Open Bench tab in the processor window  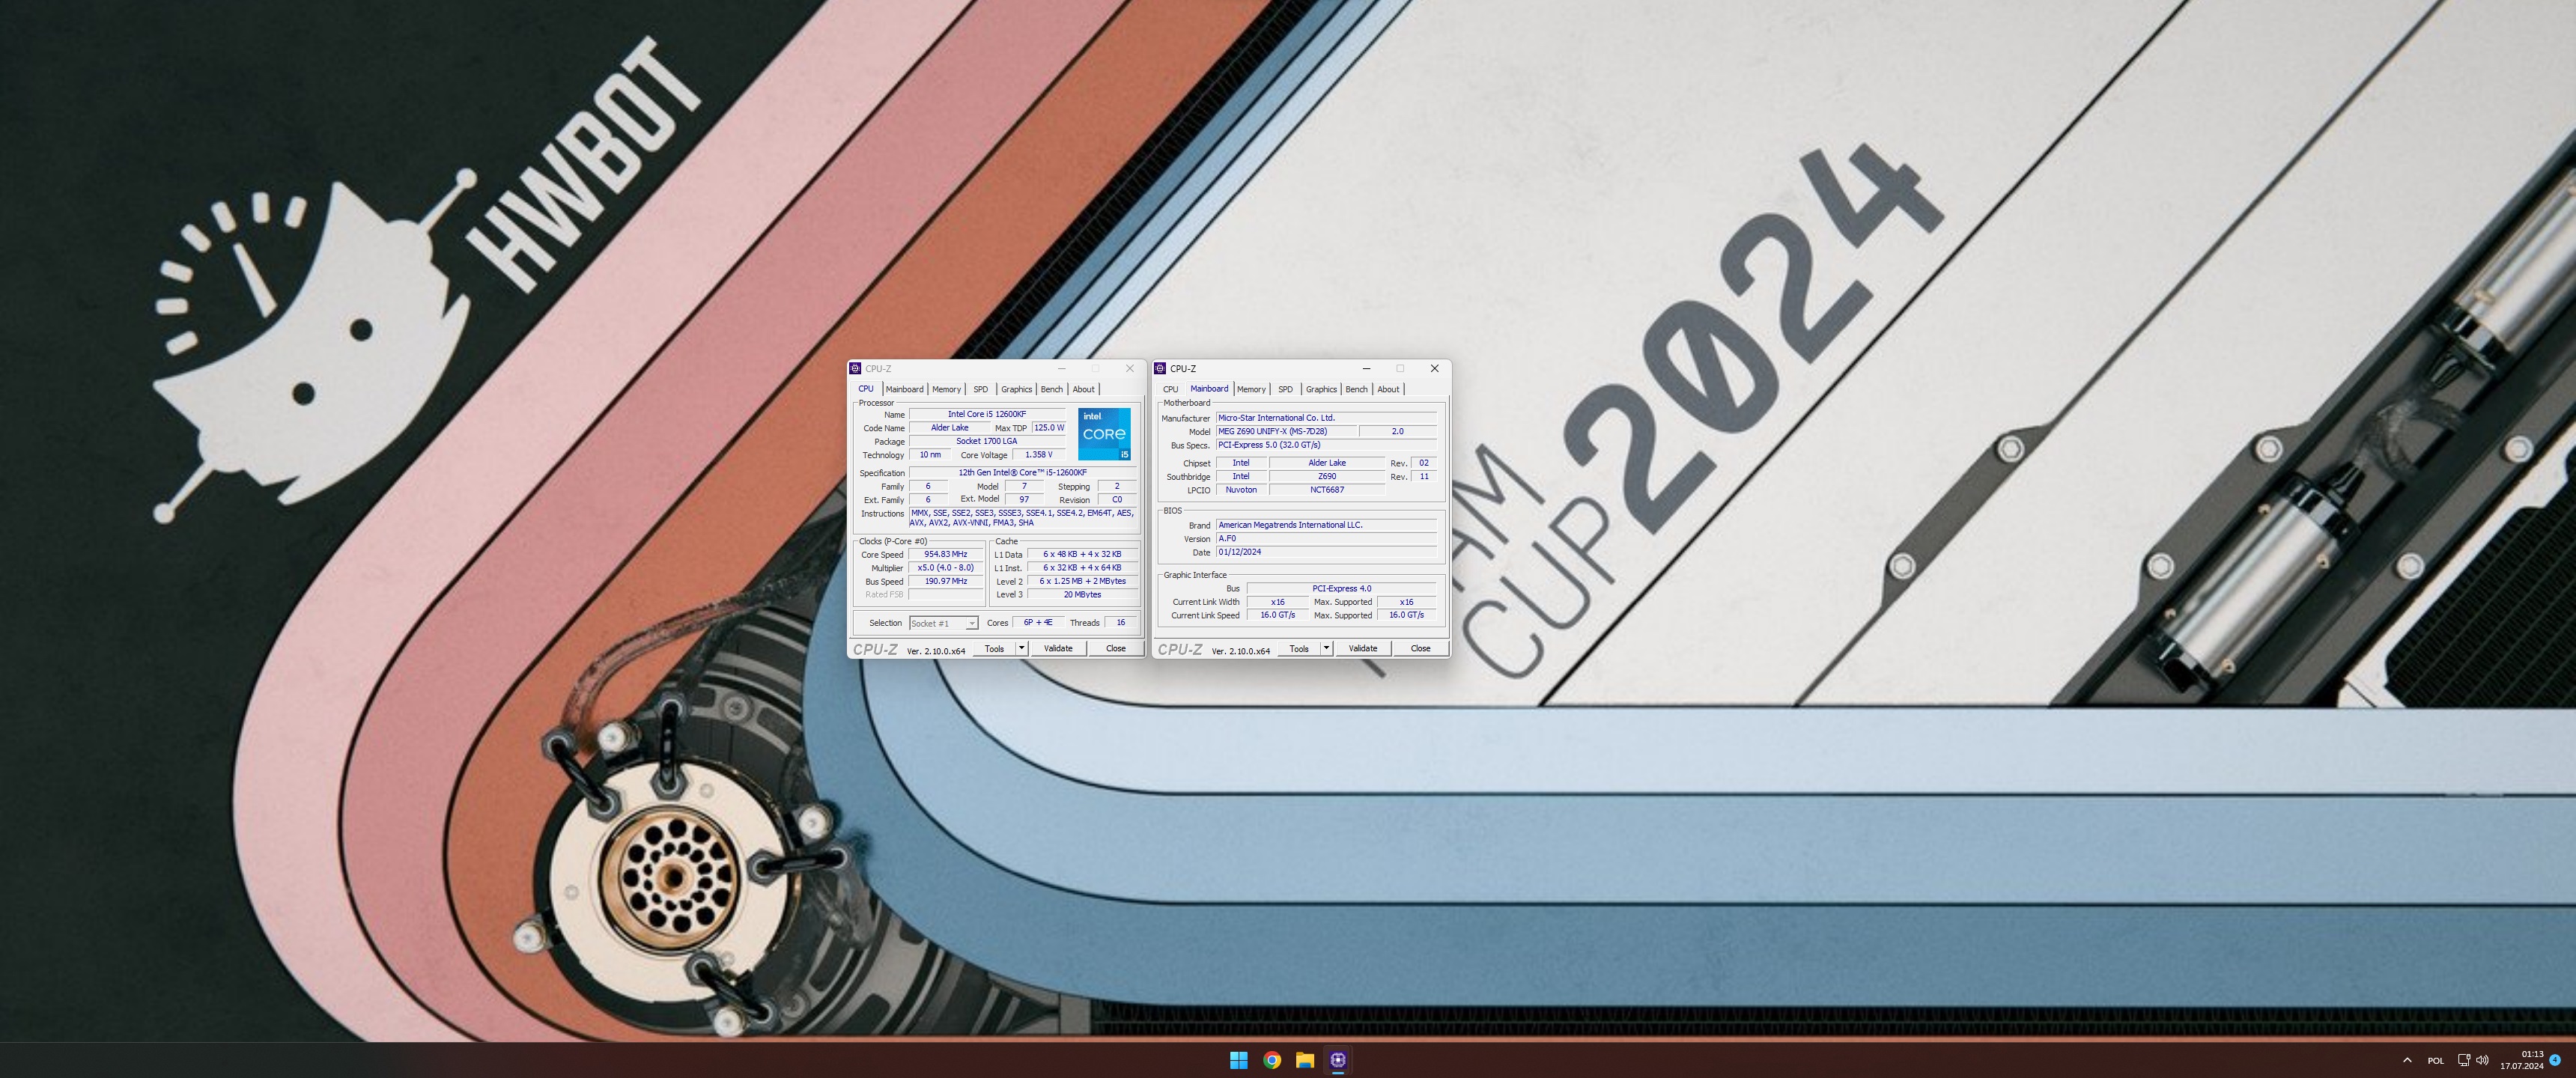click(1052, 389)
